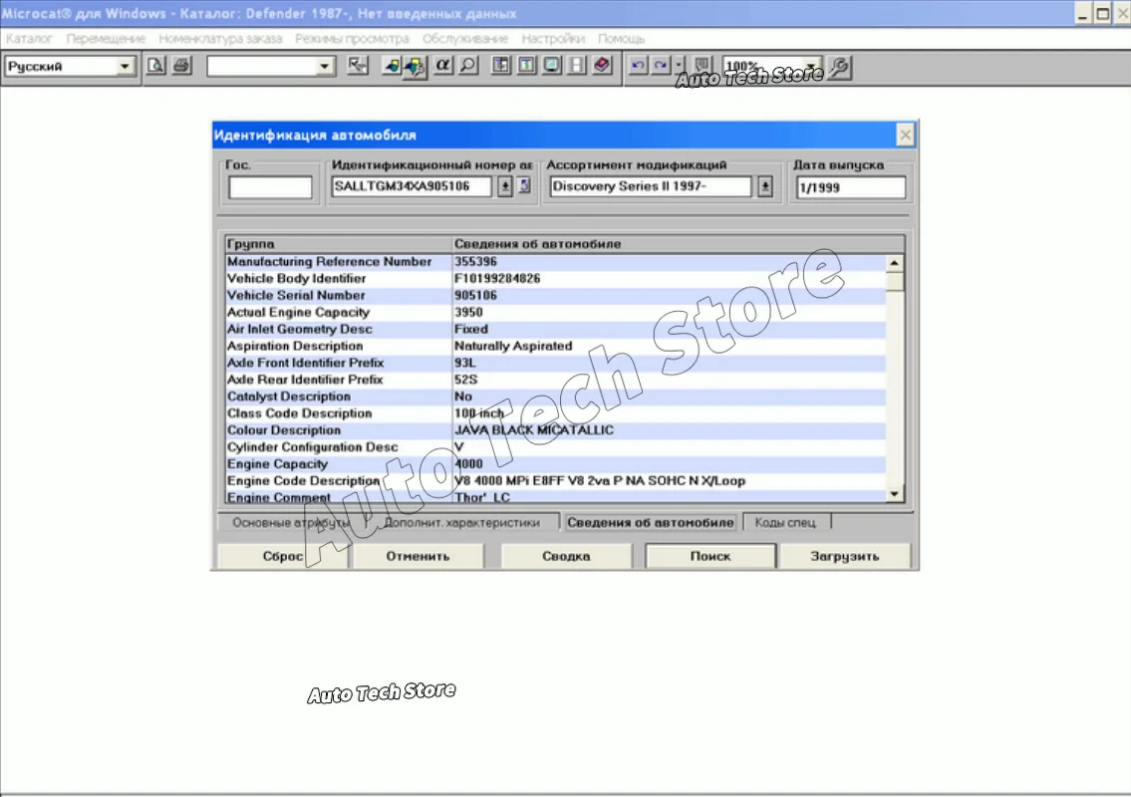Click the Дата выпуска field 1/1999
The width and height of the screenshot is (1131, 797).
pos(850,187)
